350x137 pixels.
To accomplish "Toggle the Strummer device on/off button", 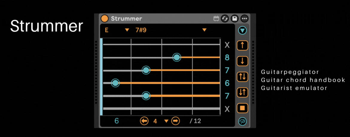I will click(x=105, y=18).
